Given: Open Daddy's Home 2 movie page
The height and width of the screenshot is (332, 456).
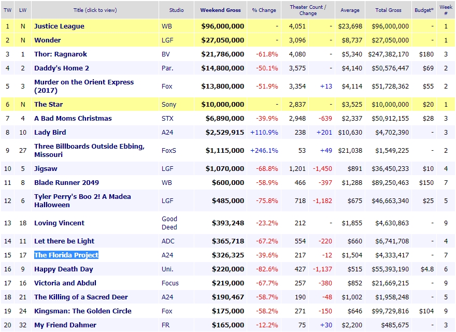Looking at the screenshot, I should pyautogui.click(x=62, y=68).
